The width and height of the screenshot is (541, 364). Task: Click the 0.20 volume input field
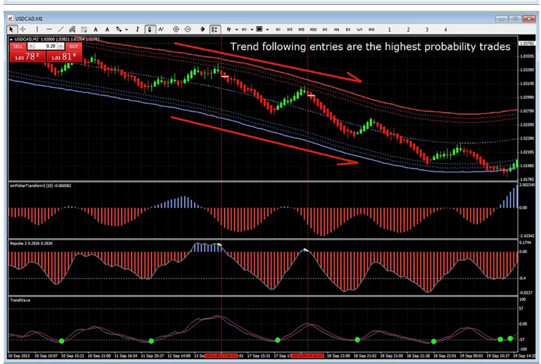point(46,46)
